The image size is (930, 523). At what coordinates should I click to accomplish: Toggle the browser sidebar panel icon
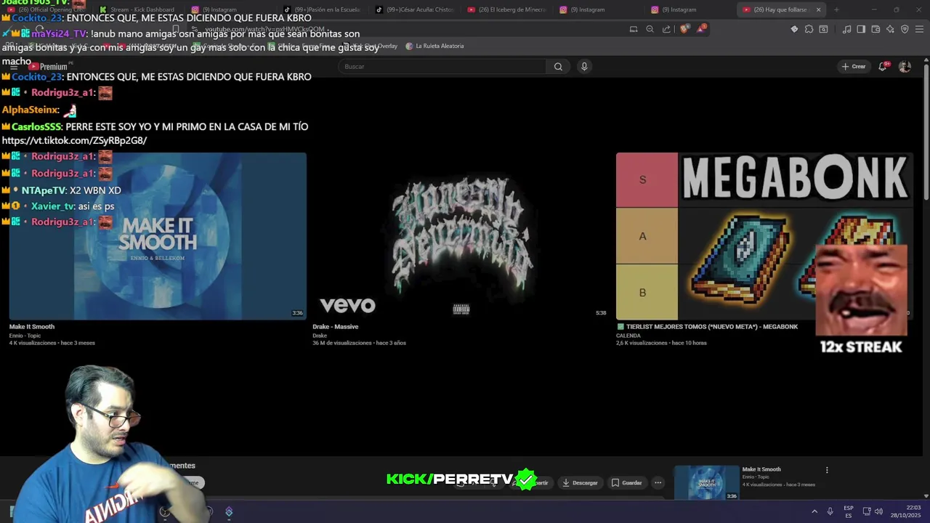pos(861,29)
